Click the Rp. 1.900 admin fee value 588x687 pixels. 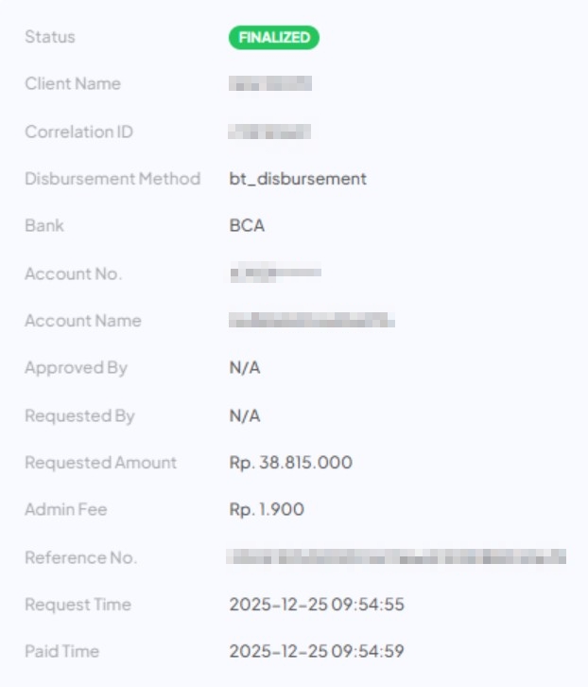(x=267, y=510)
